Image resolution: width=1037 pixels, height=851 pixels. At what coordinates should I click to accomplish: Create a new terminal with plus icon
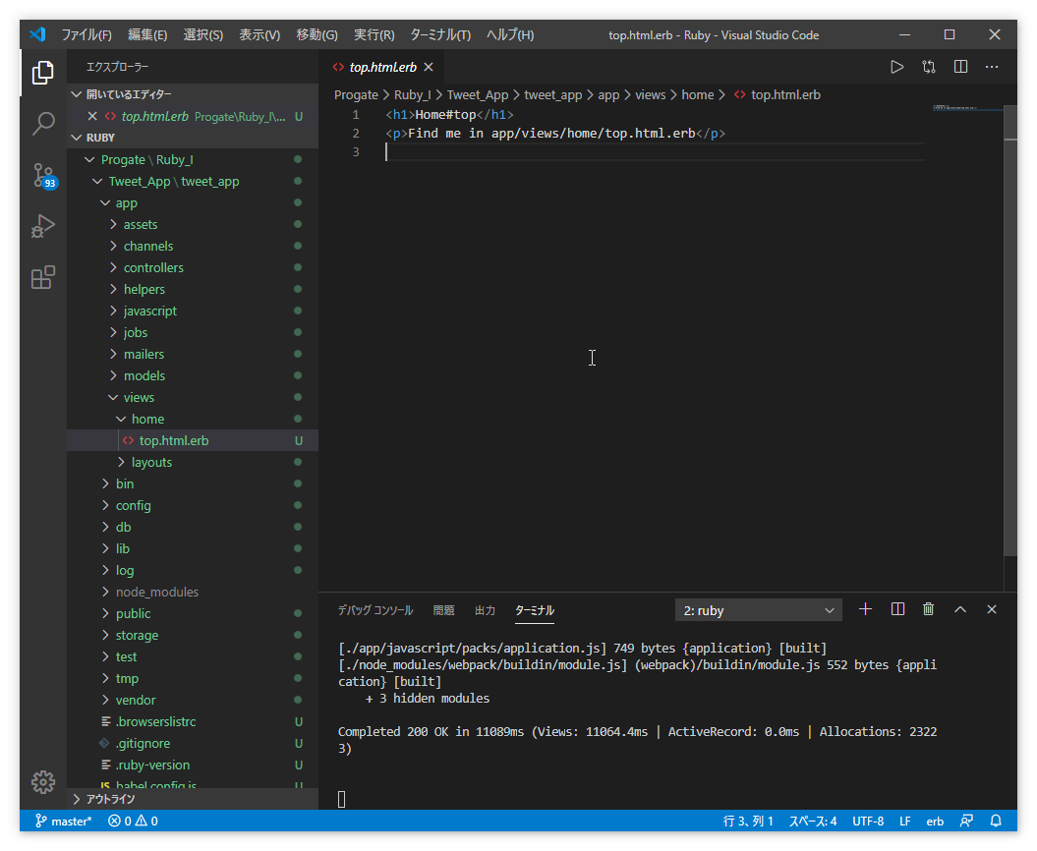[865, 609]
